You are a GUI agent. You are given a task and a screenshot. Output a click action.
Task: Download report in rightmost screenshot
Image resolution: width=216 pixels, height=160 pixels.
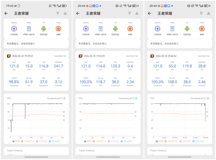(x=208, y=13)
